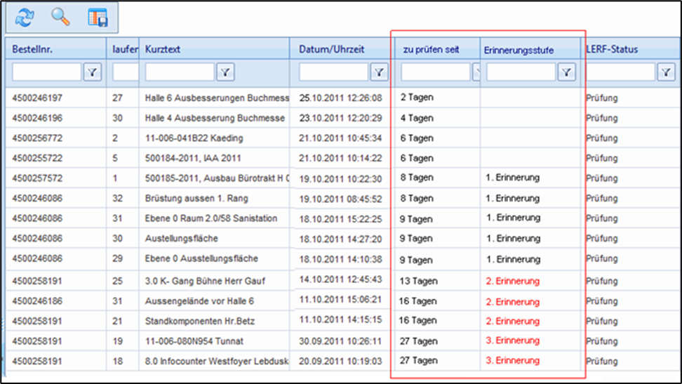This screenshot has height=384, width=682.
Task: Click the Erinnerungsstufe column header
Action: (x=519, y=50)
